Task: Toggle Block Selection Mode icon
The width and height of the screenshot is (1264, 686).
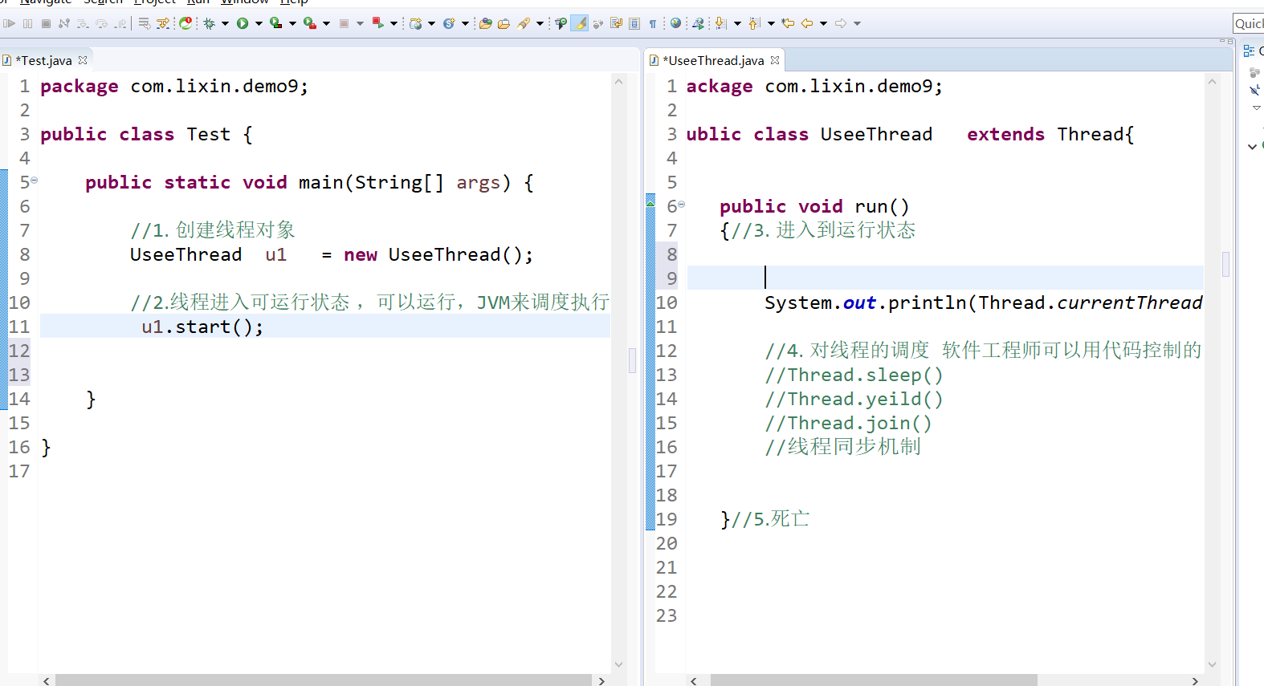Action: (634, 23)
